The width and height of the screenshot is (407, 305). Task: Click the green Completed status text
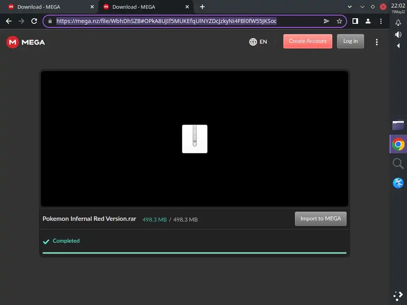click(x=66, y=241)
